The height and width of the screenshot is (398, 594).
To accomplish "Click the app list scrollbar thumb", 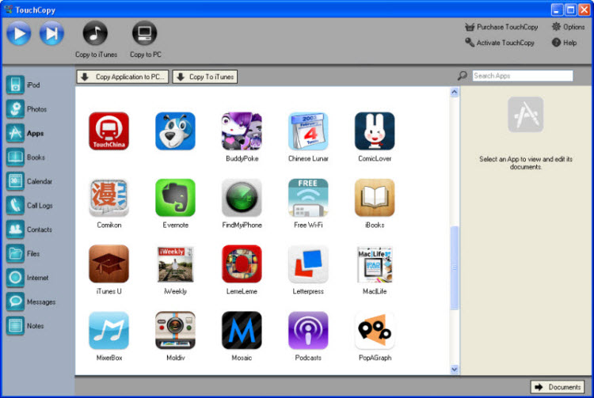I will pyautogui.click(x=455, y=268).
